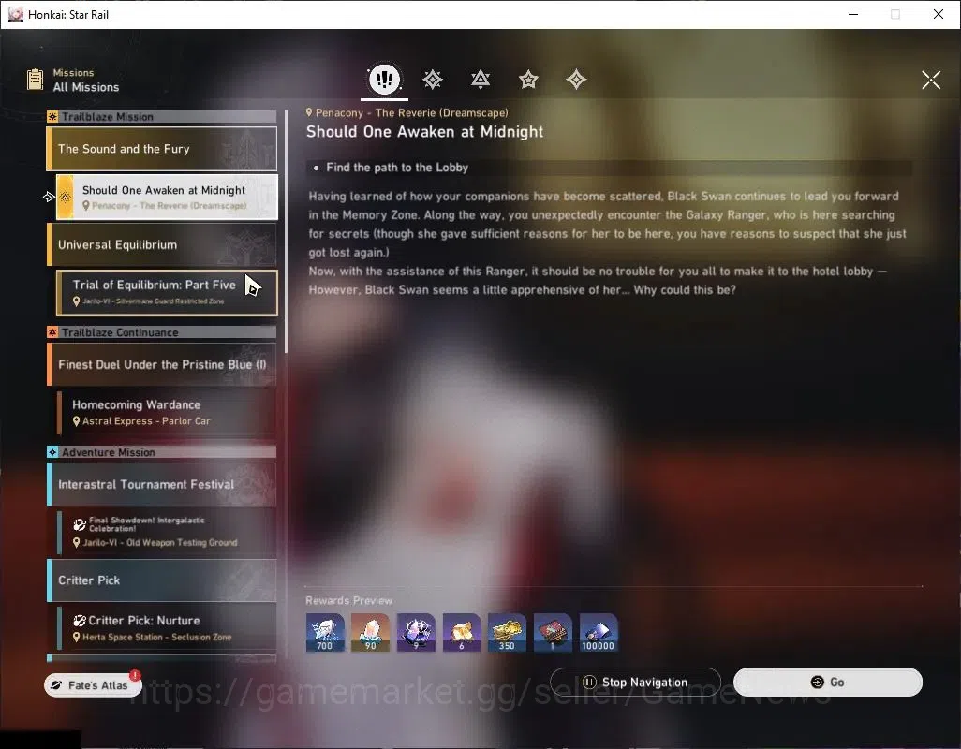Click the yellow tracked-mission badge icon

pos(65,197)
